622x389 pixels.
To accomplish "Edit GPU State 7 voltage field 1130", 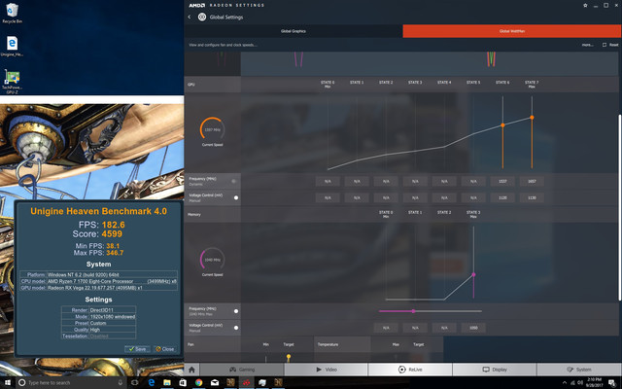I will click(x=532, y=197).
